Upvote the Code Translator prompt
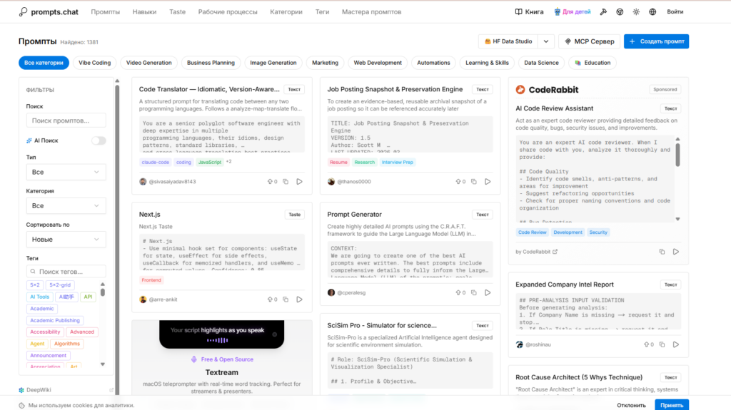The width and height of the screenshot is (731, 410). tap(272, 182)
